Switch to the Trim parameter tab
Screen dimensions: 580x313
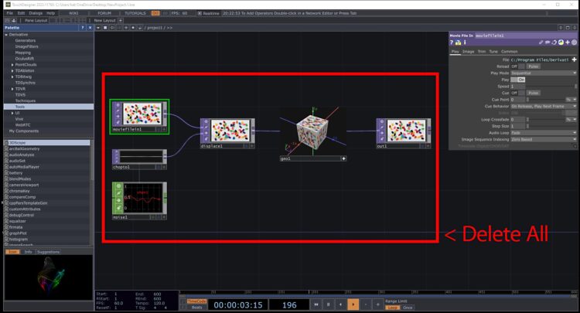click(481, 51)
